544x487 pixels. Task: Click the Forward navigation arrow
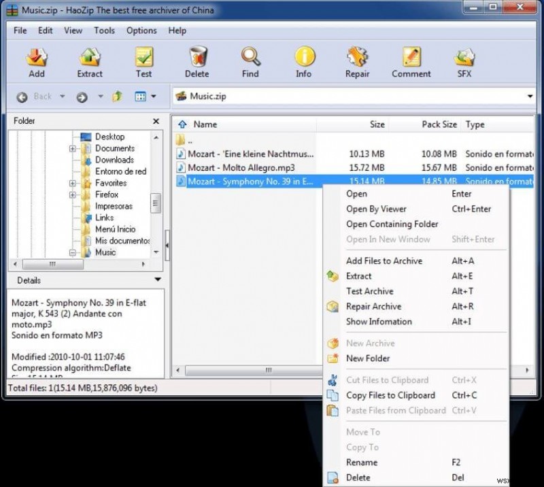[x=82, y=97]
